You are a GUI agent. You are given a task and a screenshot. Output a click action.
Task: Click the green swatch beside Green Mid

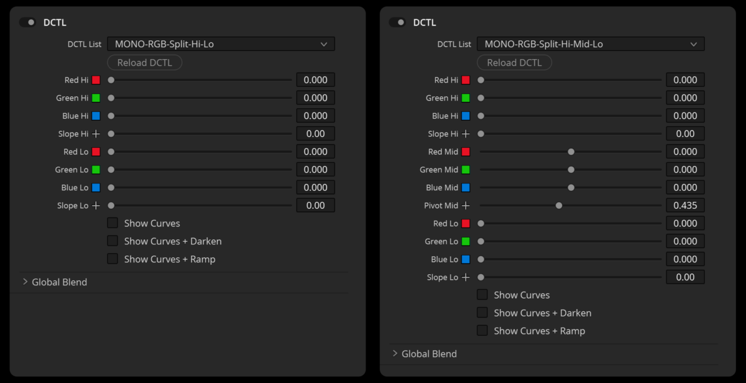pyautogui.click(x=465, y=169)
